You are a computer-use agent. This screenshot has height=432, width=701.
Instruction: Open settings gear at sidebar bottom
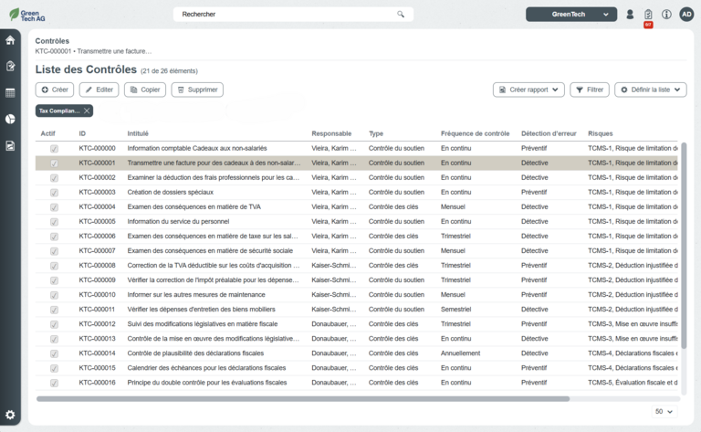(x=10, y=415)
